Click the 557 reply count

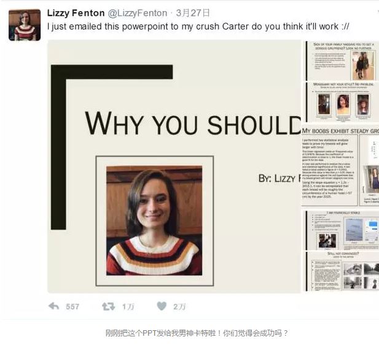pyautogui.click(x=72, y=306)
